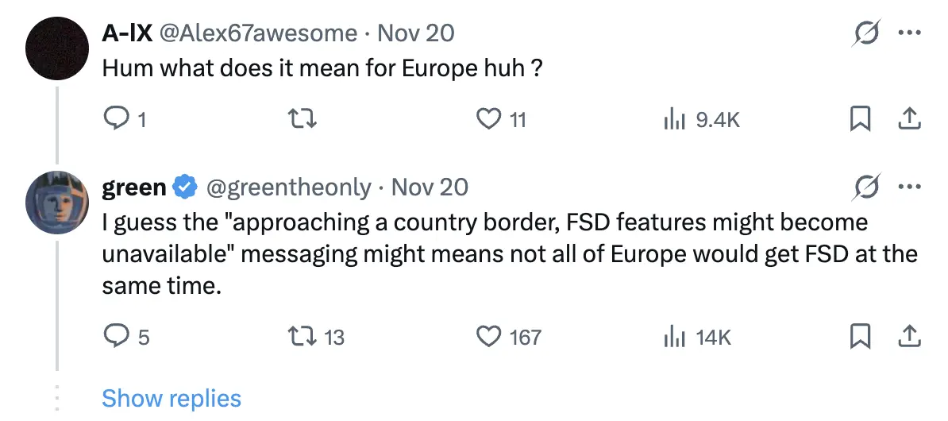
Task: View analytics for green's 14K views
Action: click(x=673, y=338)
